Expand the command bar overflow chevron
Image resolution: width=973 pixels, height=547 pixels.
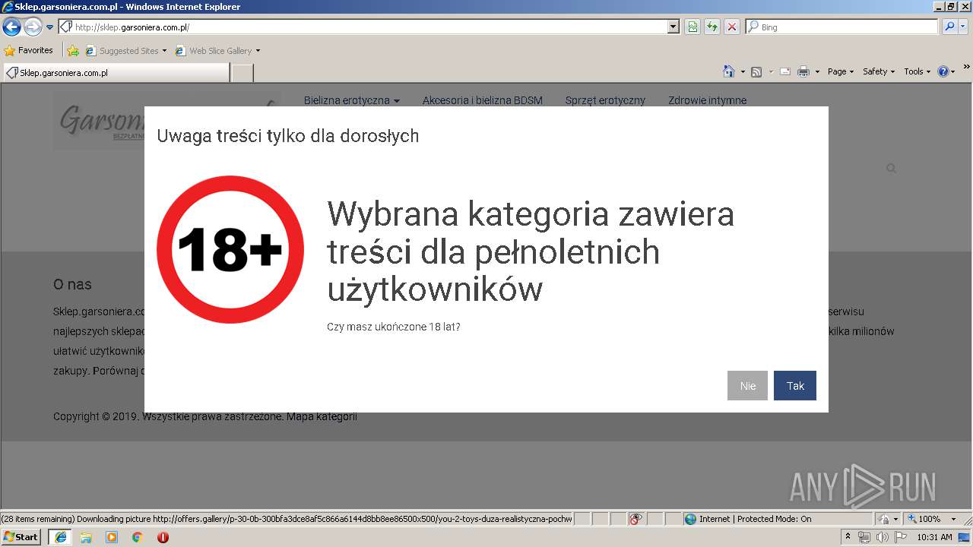[x=967, y=68]
